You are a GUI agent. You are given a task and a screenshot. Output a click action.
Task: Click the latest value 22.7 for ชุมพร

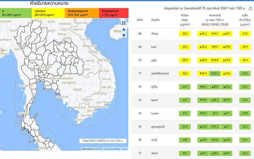click(185, 100)
